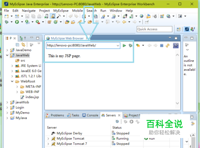This screenshot has height=148, width=200.
Task: Select the JSTL 1.2.1 Library node
Action: coord(28,76)
